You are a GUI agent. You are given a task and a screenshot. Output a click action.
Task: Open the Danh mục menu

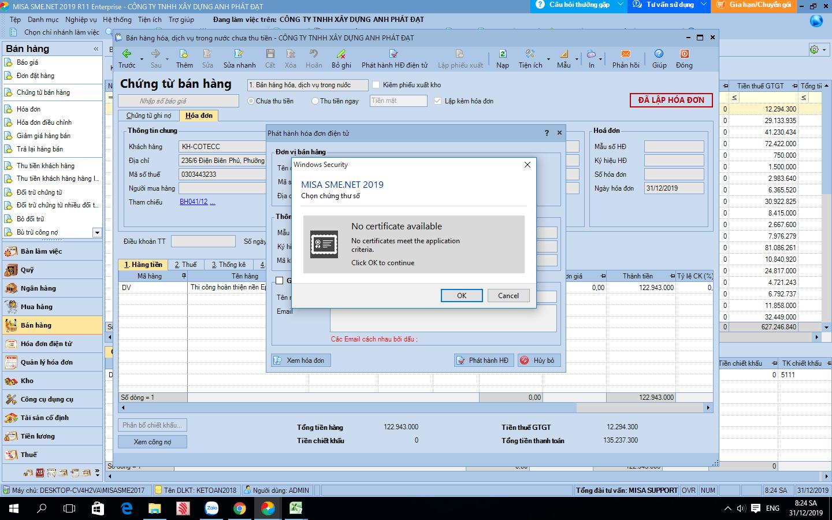coord(43,20)
